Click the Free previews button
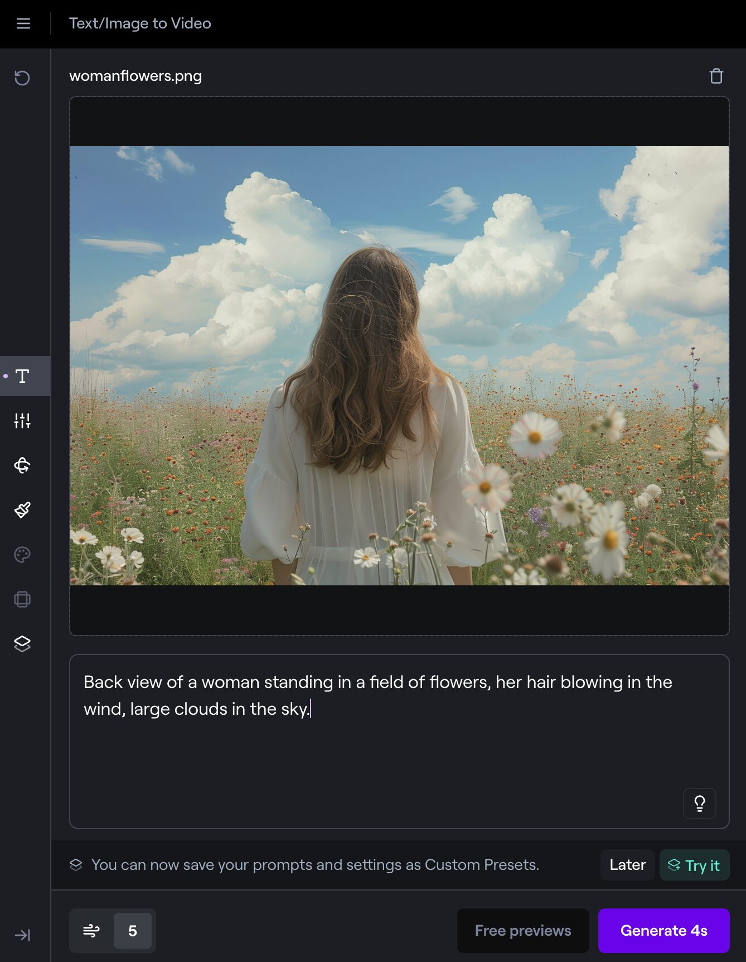This screenshot has height=962, width=746. 522,931
